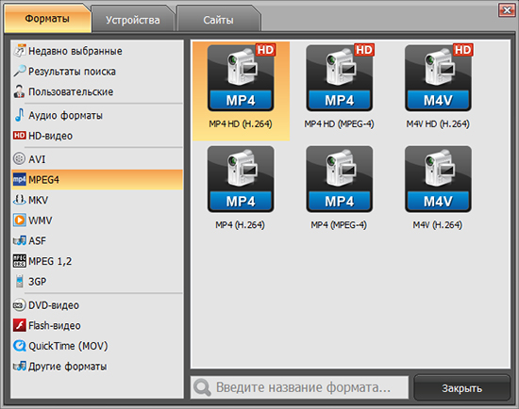Choose the MP4 (MPEG-4) format icon
This screenshot has height=409, width=519.
[340, 179]
